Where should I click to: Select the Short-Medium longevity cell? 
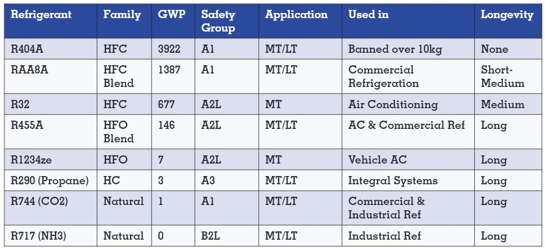(x=502, y=76)
